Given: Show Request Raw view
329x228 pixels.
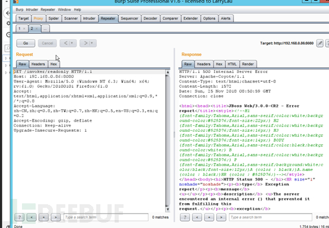Looking at the screenshot, I should pyautogui.click(x=23, y=64).
